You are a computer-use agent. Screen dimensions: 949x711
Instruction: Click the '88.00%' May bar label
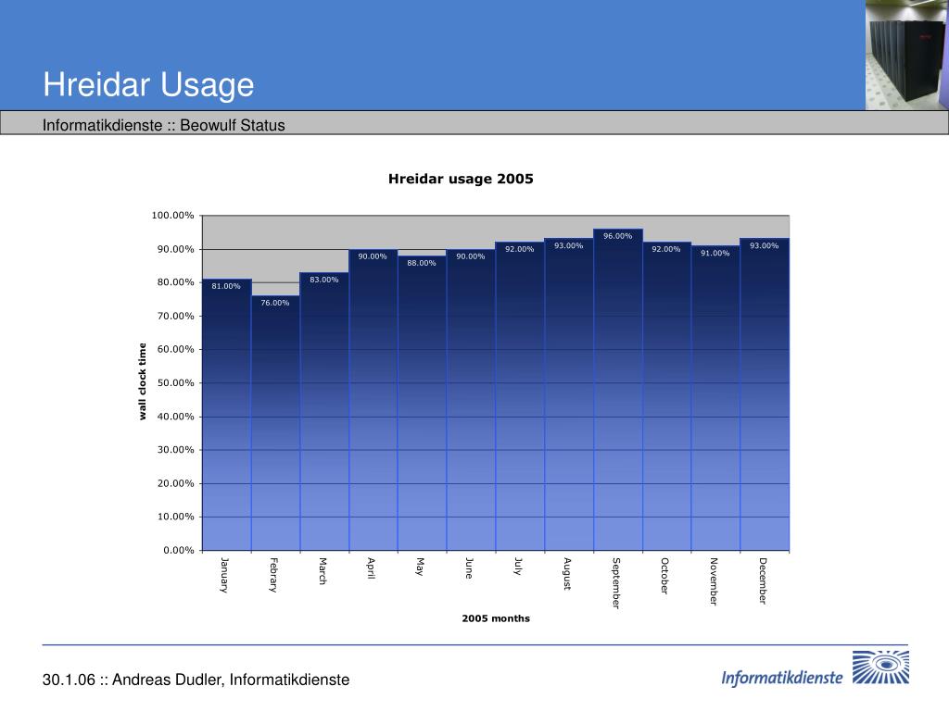pos(422,263)
